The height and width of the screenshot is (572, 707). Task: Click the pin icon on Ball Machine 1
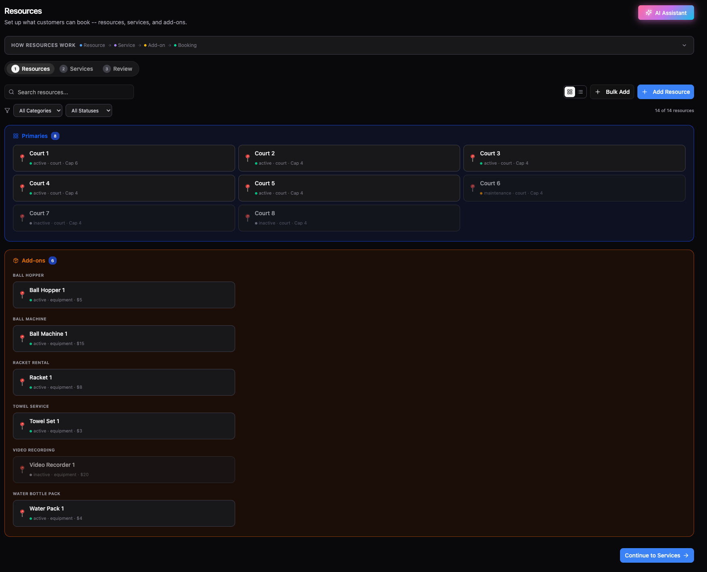click(22, 338)
